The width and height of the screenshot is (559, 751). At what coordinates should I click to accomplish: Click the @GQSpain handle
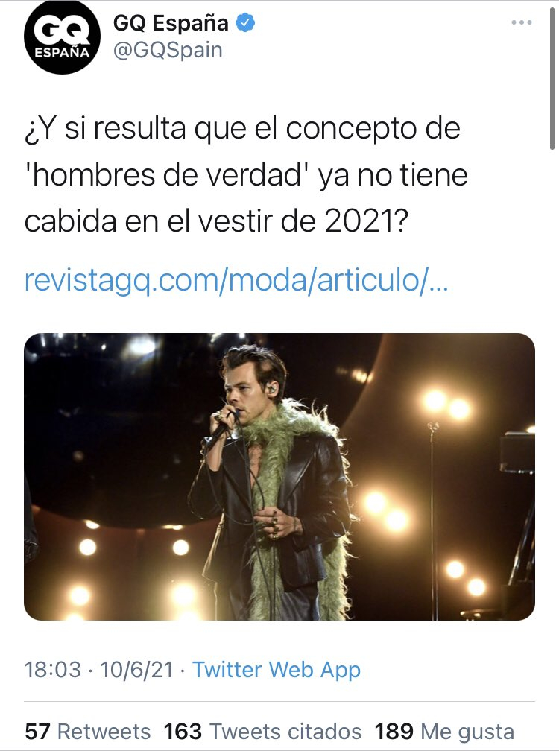click(168, 51)
